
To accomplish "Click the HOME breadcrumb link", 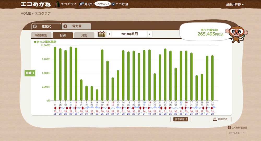I will pyautogui.click(x=26, y=14).
